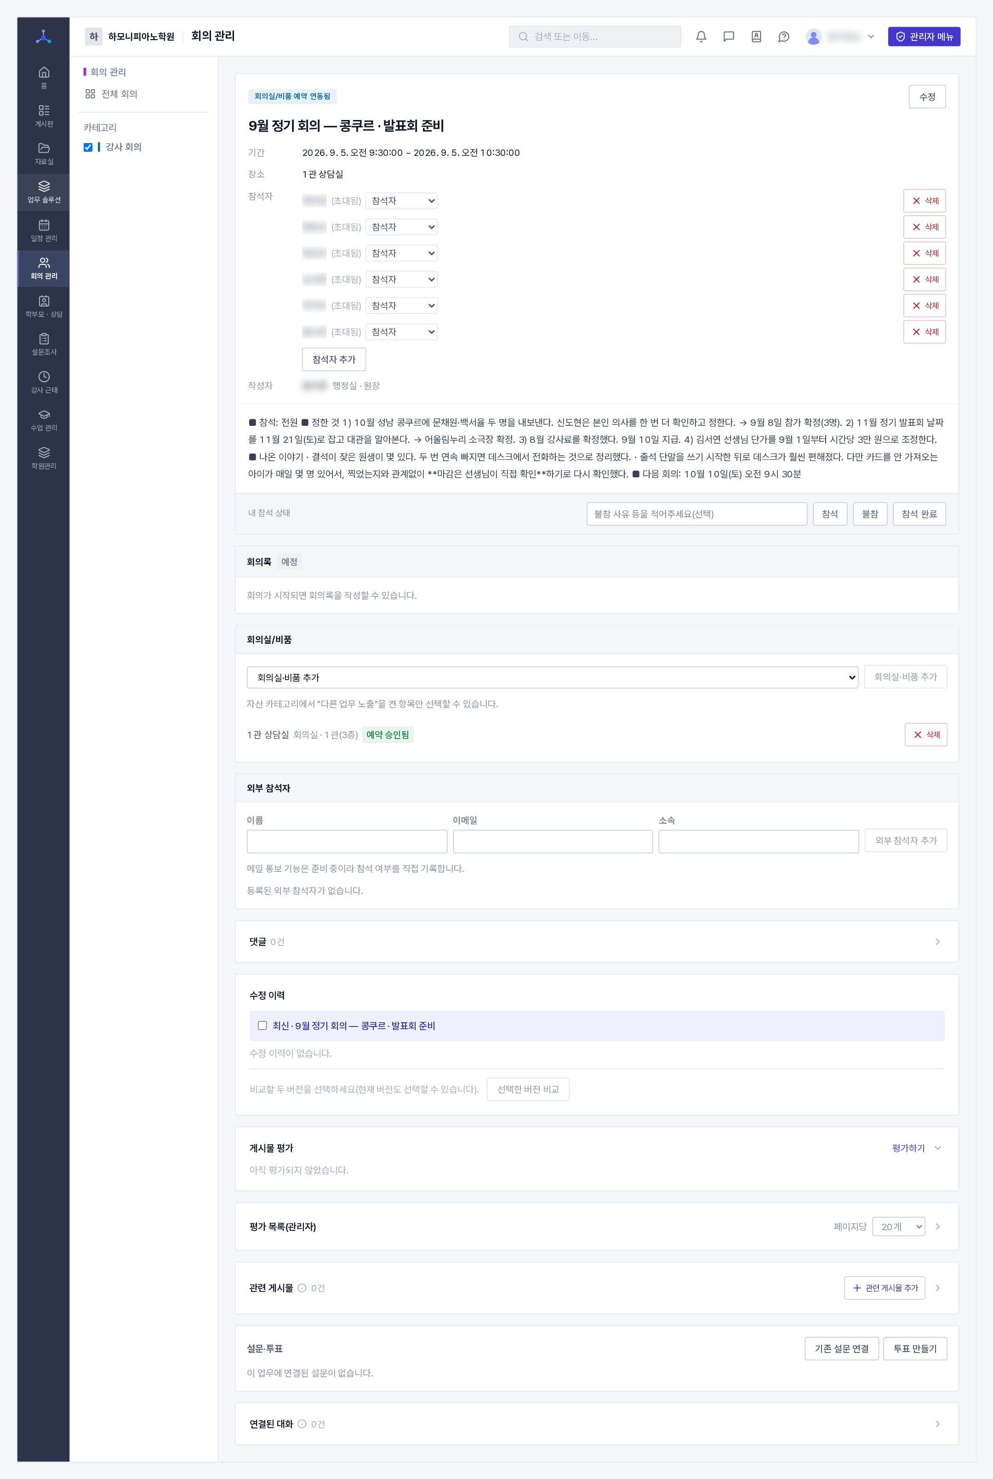Viewport: 993px width, 1479px height.
Task: Click the notification bell icon
Action: [x=701, y=37]
